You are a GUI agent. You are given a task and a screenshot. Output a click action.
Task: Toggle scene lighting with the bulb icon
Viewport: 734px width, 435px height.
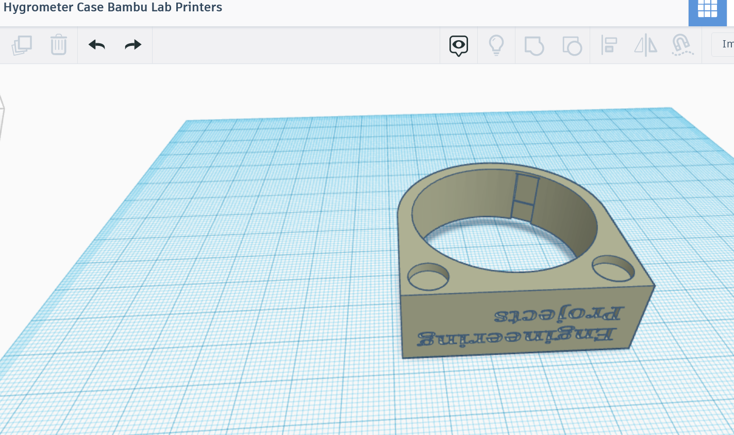tap(496, 45)
